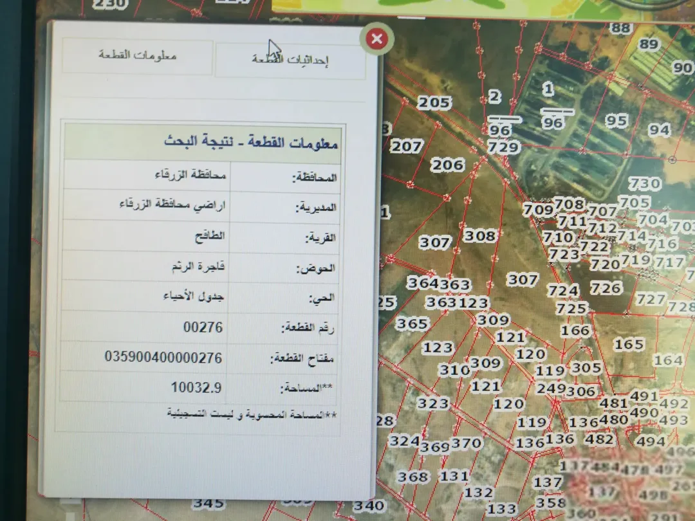Select map parcel 131

[454, 476]
